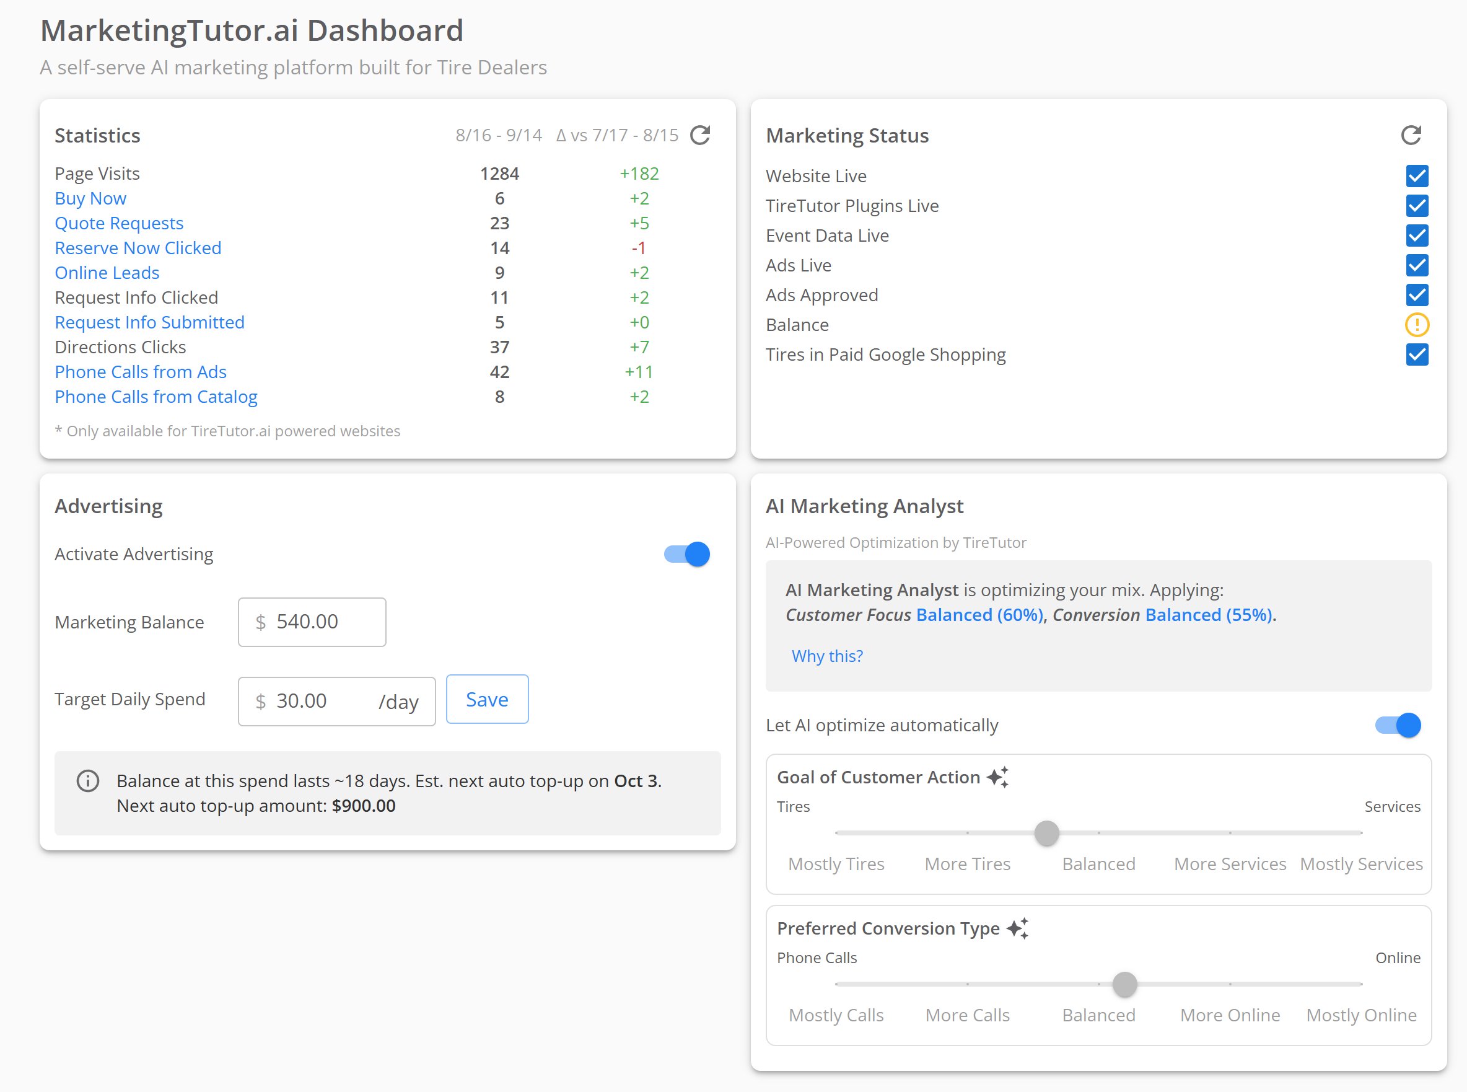
Task: Select Mostly Online label
Action: pos(1361,1015)
